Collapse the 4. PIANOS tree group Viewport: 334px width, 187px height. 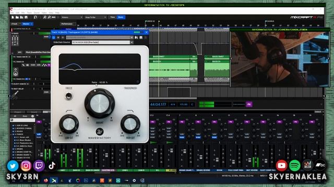pos(11,135)
